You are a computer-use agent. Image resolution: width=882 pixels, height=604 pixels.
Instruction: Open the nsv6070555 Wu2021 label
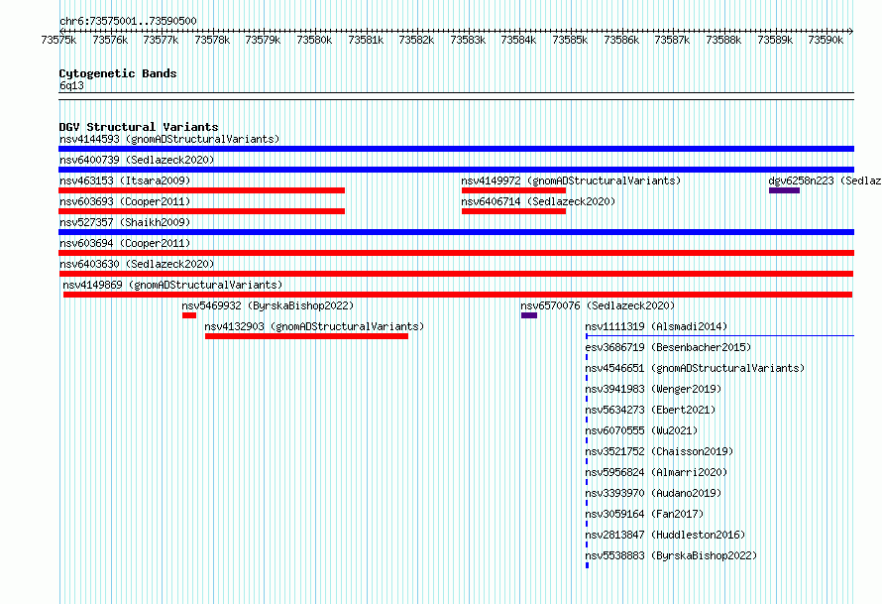(x=641, y=430)
